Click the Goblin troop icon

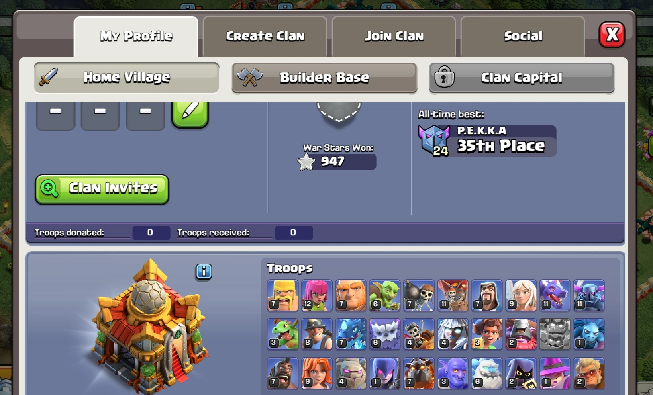pos(385,296)
